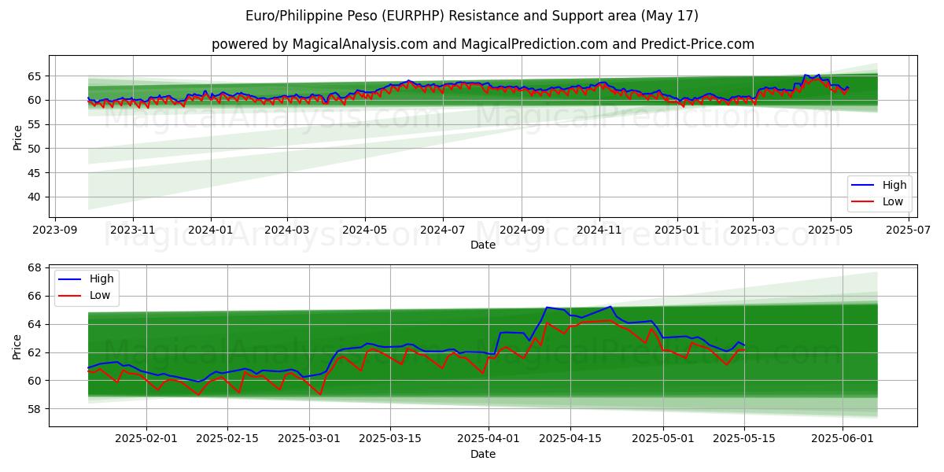Click the '2024-07' date tick label
The width and height of the screenshot is (944, 472).
pos(443,229)
